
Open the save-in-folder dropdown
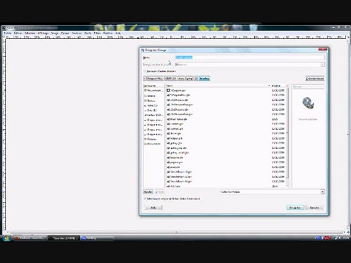pyautogui.click(x=250, y=65)
